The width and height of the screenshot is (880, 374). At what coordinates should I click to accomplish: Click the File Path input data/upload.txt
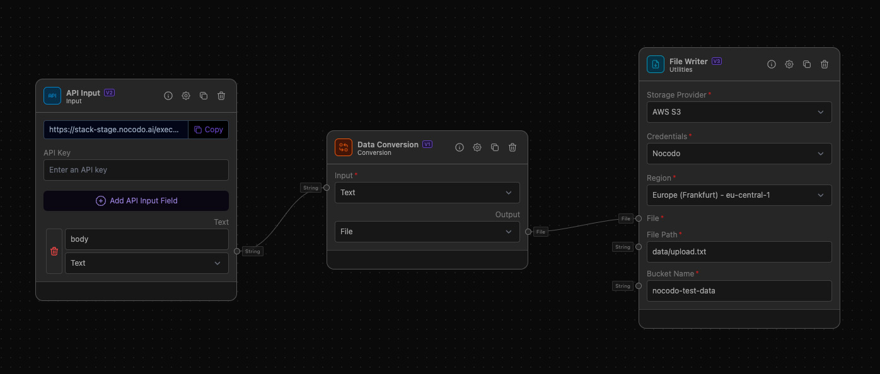click(x=739, y=252)
